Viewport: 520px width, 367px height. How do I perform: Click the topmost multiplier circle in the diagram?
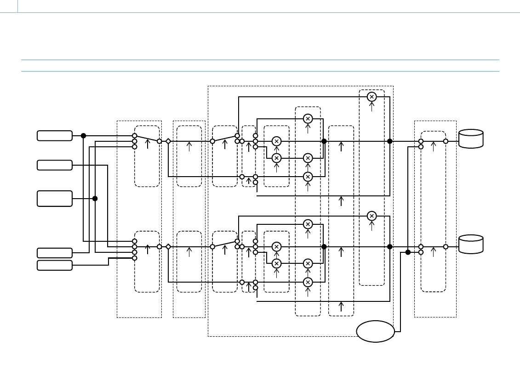[x=371, y=97]
